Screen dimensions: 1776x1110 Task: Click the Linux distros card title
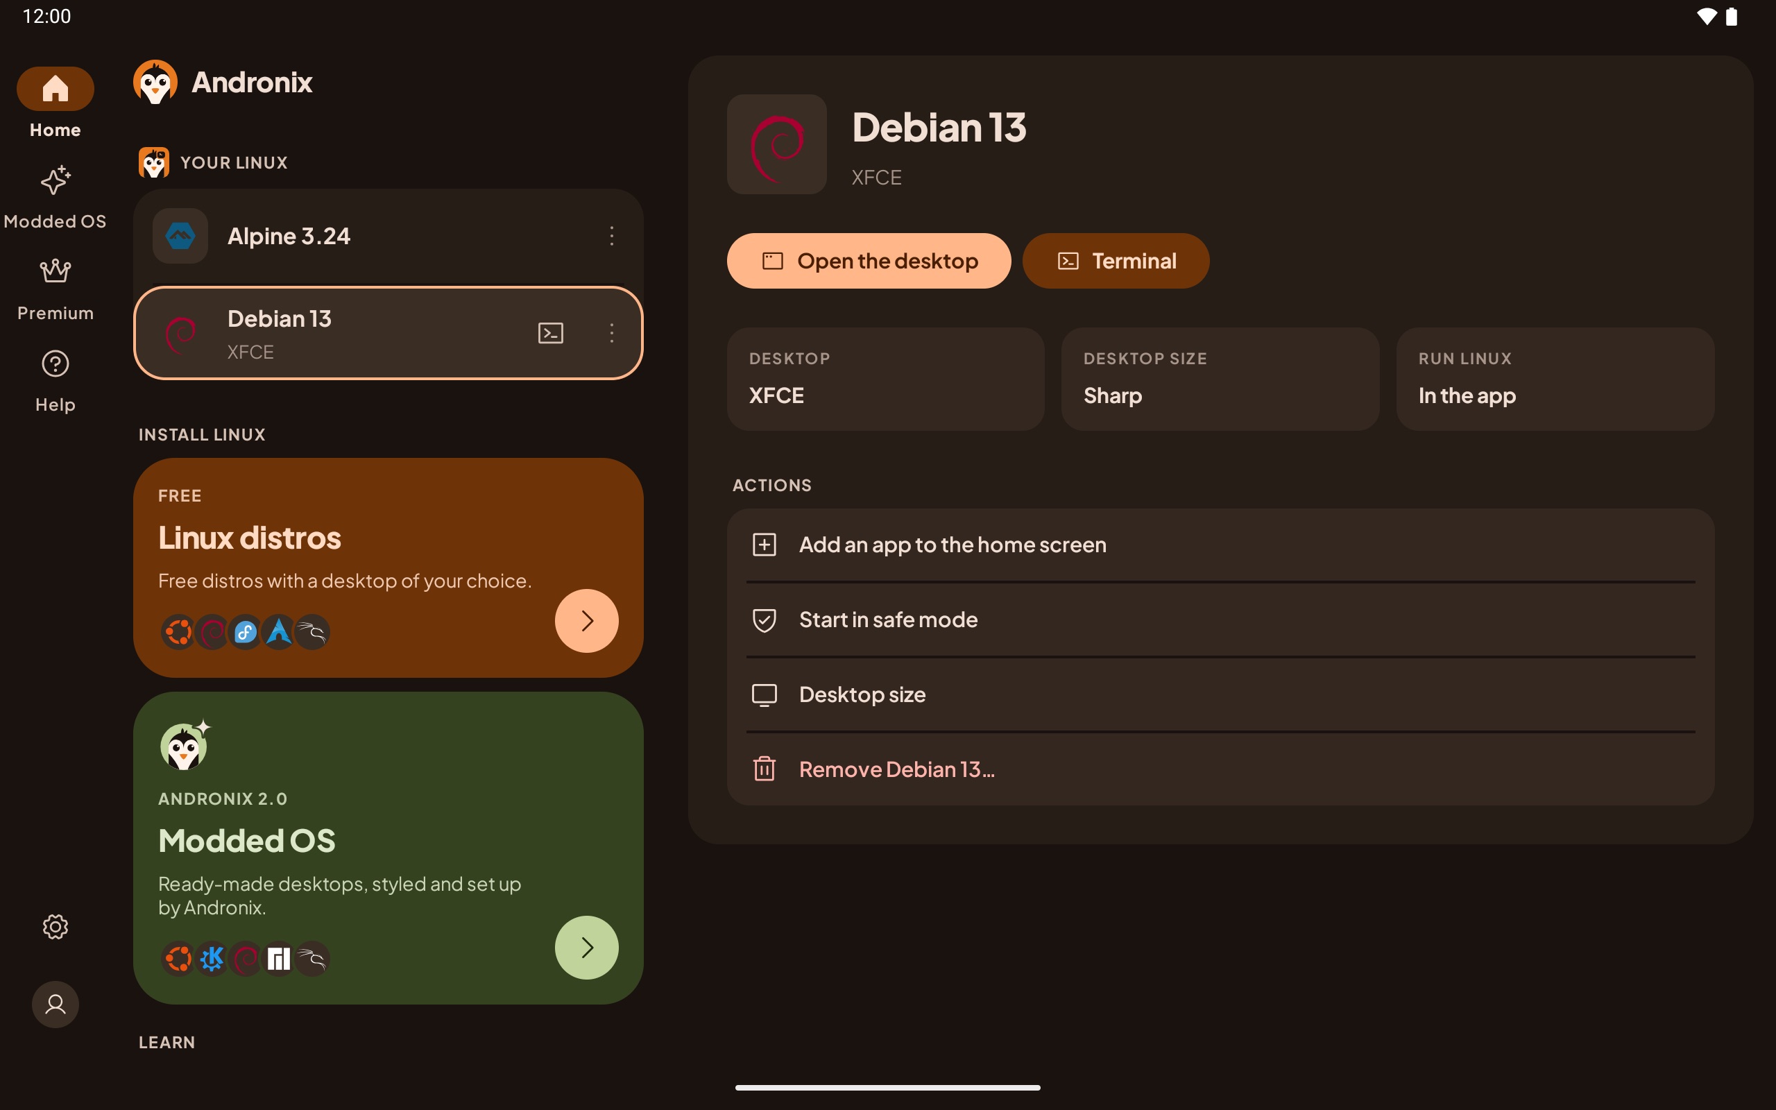(x=250, y=538)
